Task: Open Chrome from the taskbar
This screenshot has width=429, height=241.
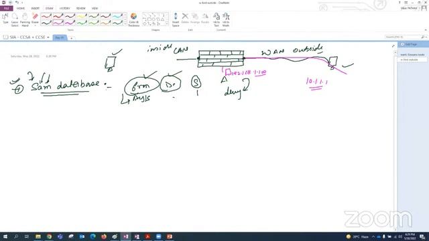Action: [49, 236]
